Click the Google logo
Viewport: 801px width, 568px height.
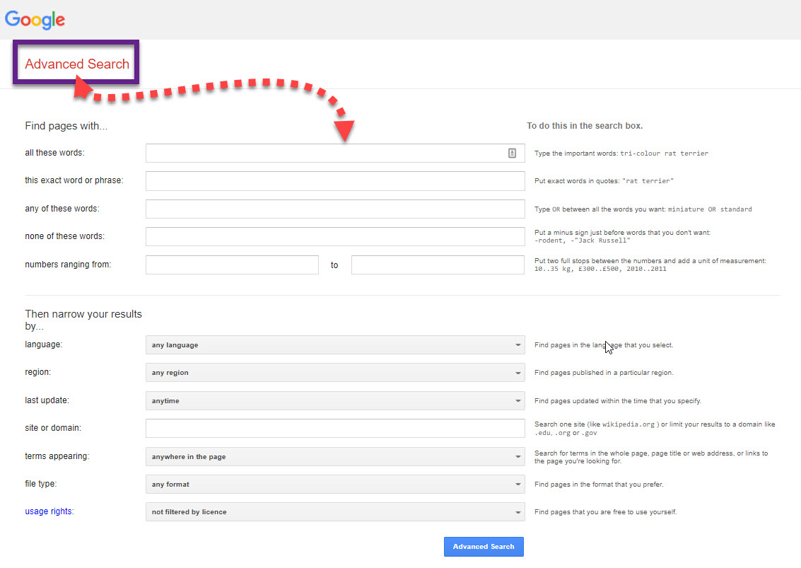coord(35,20)
